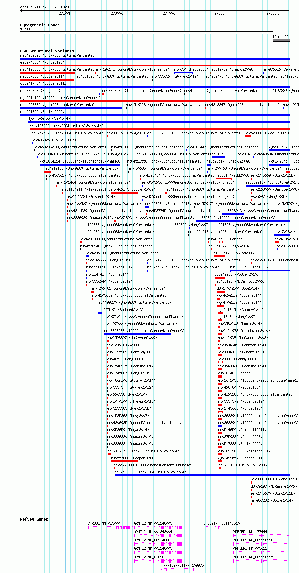Open the RefSeq Genes track title
299x573 pixels.
pos(34,519)
